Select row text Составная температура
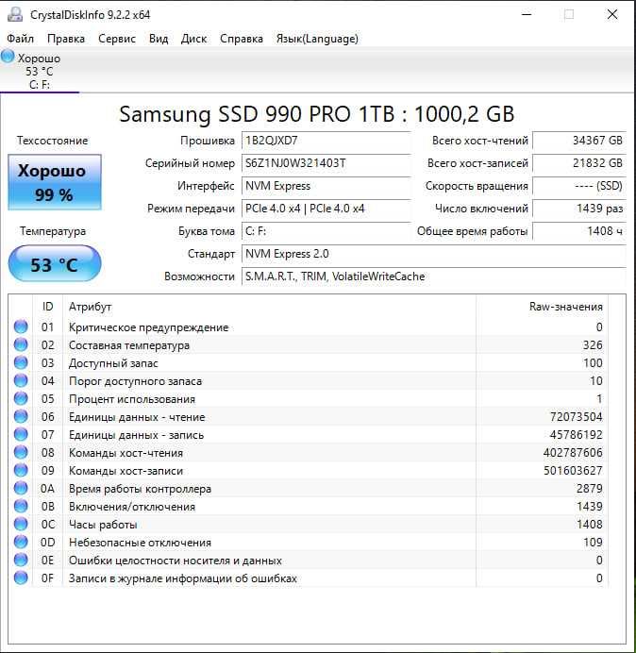The width and height of the screenshot is (636, 653). coord(129,345)
